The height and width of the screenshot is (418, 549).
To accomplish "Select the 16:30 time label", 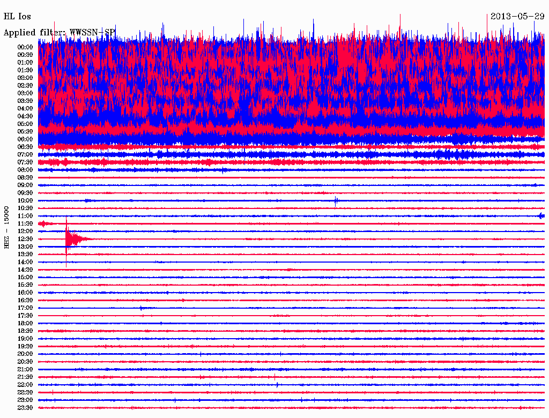I will 25,301.
